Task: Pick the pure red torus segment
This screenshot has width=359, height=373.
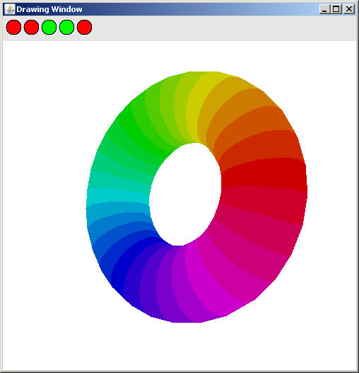Action: click(264, 173)
